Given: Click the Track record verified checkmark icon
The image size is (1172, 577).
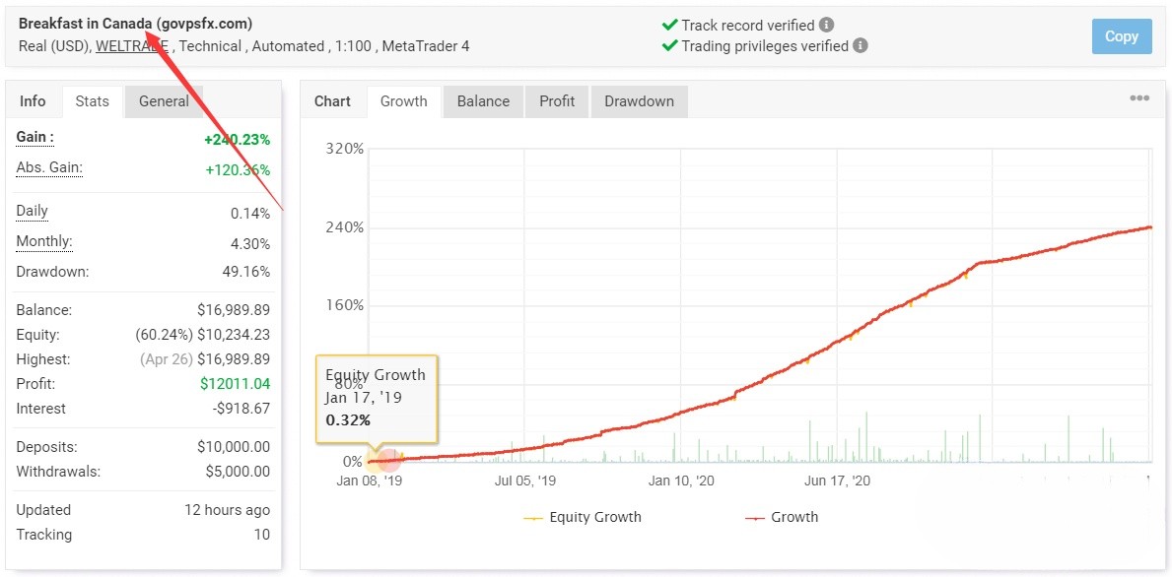Looking at the screenshot, I should pyautogui.click(x=669, y=26).
